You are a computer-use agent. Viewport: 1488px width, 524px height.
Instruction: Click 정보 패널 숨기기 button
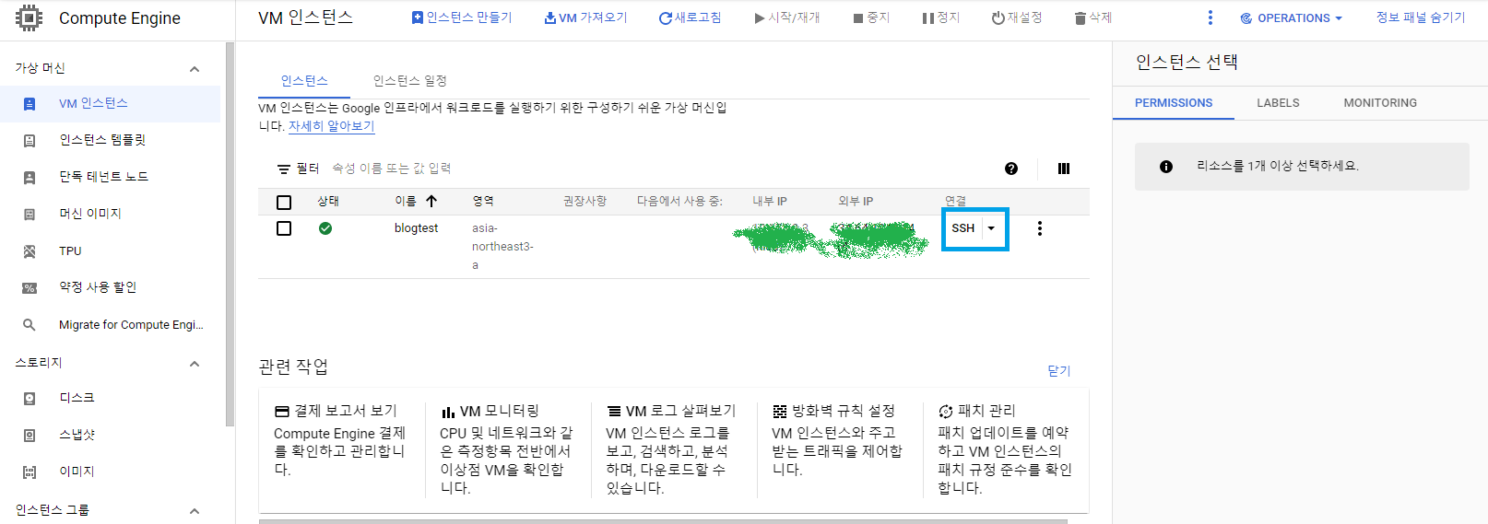1421,17
